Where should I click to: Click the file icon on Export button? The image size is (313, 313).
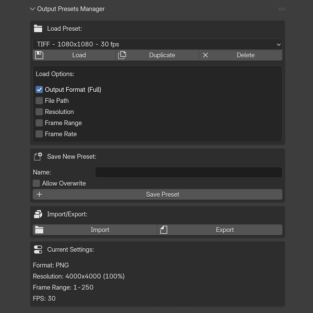tap(164, 230)
